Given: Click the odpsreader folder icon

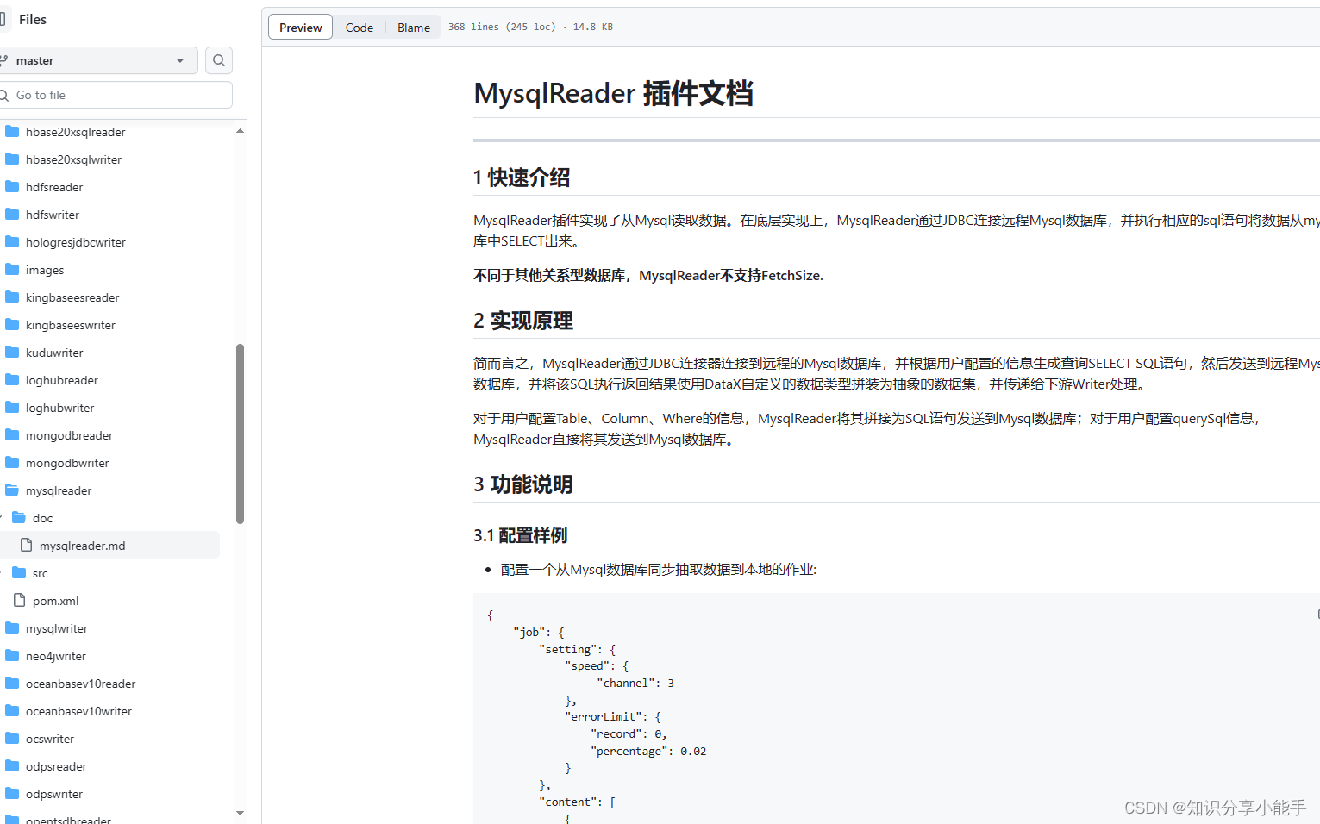Looking at the screenshot, I should pos(12,766).
